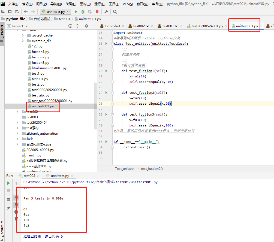Start debugging with the bug icon
274x242 pixels.
(83, 12)
